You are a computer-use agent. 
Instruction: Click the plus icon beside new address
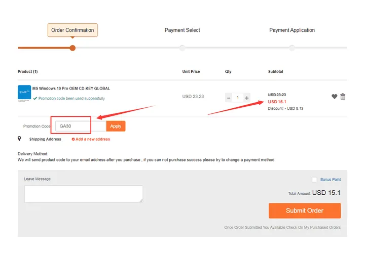pyautogui.click(x=73, y=139)
